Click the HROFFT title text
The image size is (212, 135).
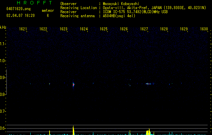[x=34, y=3]
